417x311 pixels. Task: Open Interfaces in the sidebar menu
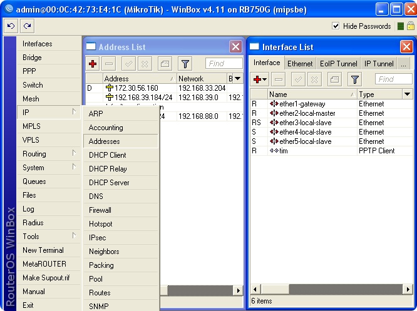(x=49, y=44)
